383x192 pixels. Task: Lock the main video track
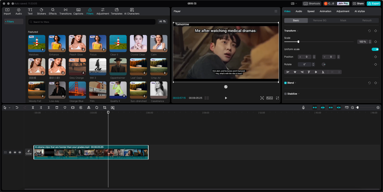tap(10, 152)
